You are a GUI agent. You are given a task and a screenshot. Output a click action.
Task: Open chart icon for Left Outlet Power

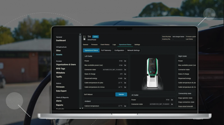pyautogui.click(x=125, y=61)
